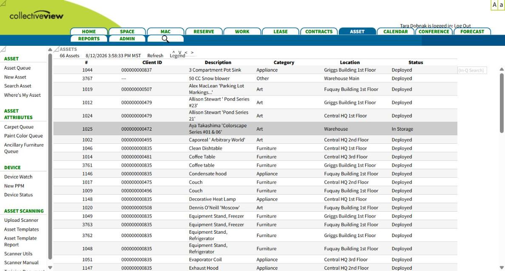The width and height of the screenshot is (505, 271).
Task: Decrease font size with small a button
Action: (x=502, y=5)
